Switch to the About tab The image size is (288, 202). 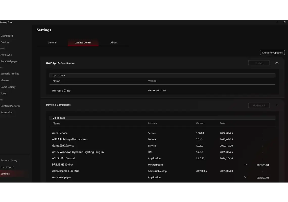114,42
